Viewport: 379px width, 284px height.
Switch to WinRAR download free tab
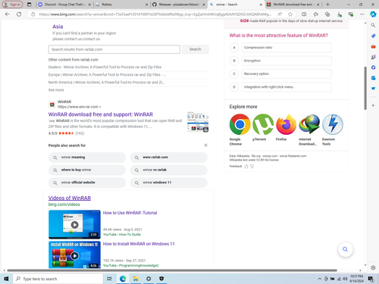[x=293, y=5]
